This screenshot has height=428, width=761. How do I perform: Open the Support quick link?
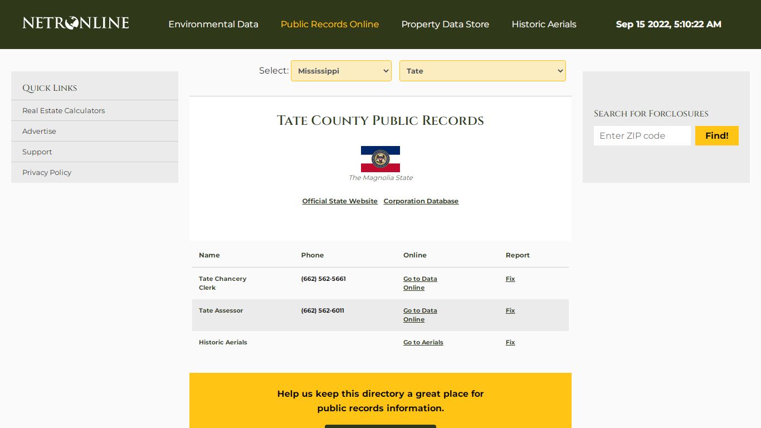(37, 152)
